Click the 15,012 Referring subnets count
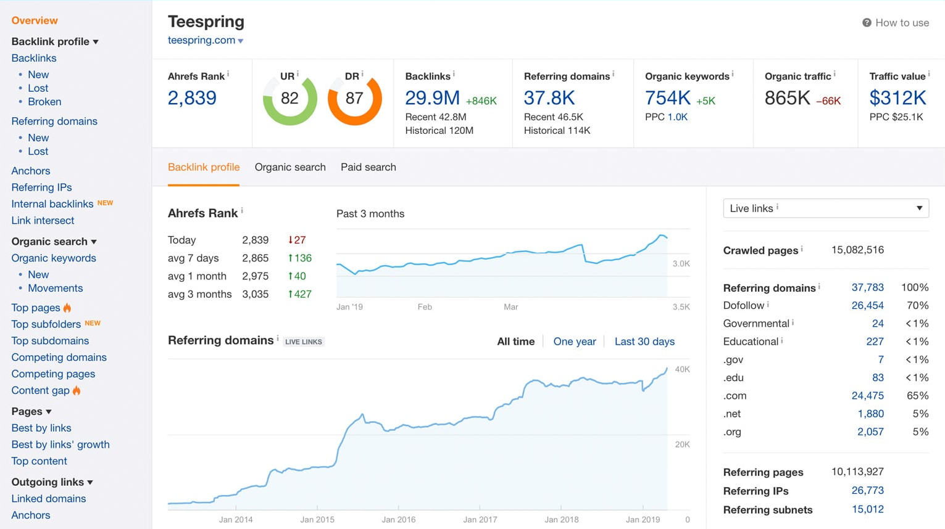The image size is (945, 529). (x=867, y=509)
